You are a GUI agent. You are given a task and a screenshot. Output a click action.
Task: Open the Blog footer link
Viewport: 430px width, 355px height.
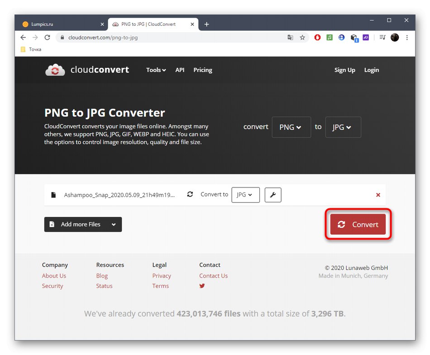pos(102,276)
